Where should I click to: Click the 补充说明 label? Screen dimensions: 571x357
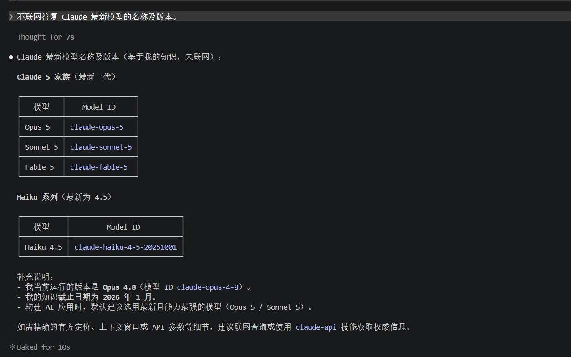coord(35,277)
